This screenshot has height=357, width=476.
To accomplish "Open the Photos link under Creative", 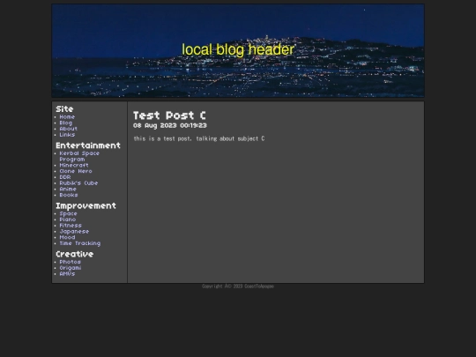I will (x=71, y=262).
